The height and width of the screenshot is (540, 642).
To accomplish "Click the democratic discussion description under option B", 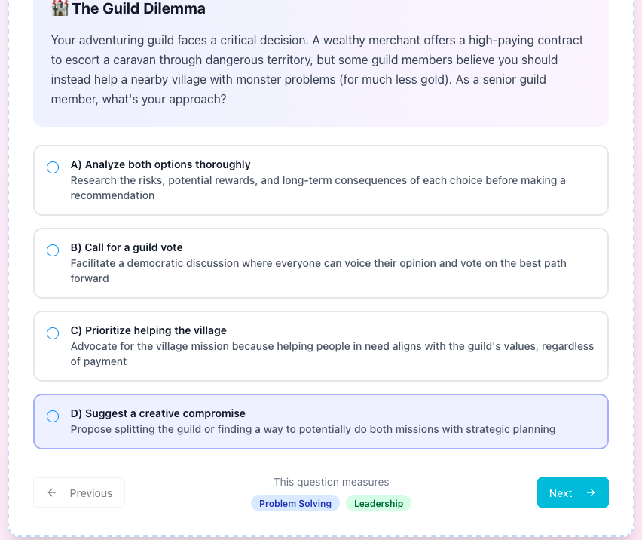I will (x=318, y=271).
